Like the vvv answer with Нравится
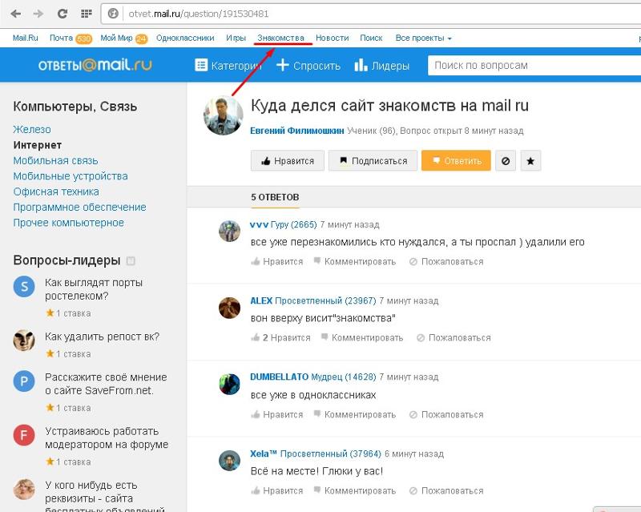The height and width of the screenshot is (512, 641). pos(277,262)
